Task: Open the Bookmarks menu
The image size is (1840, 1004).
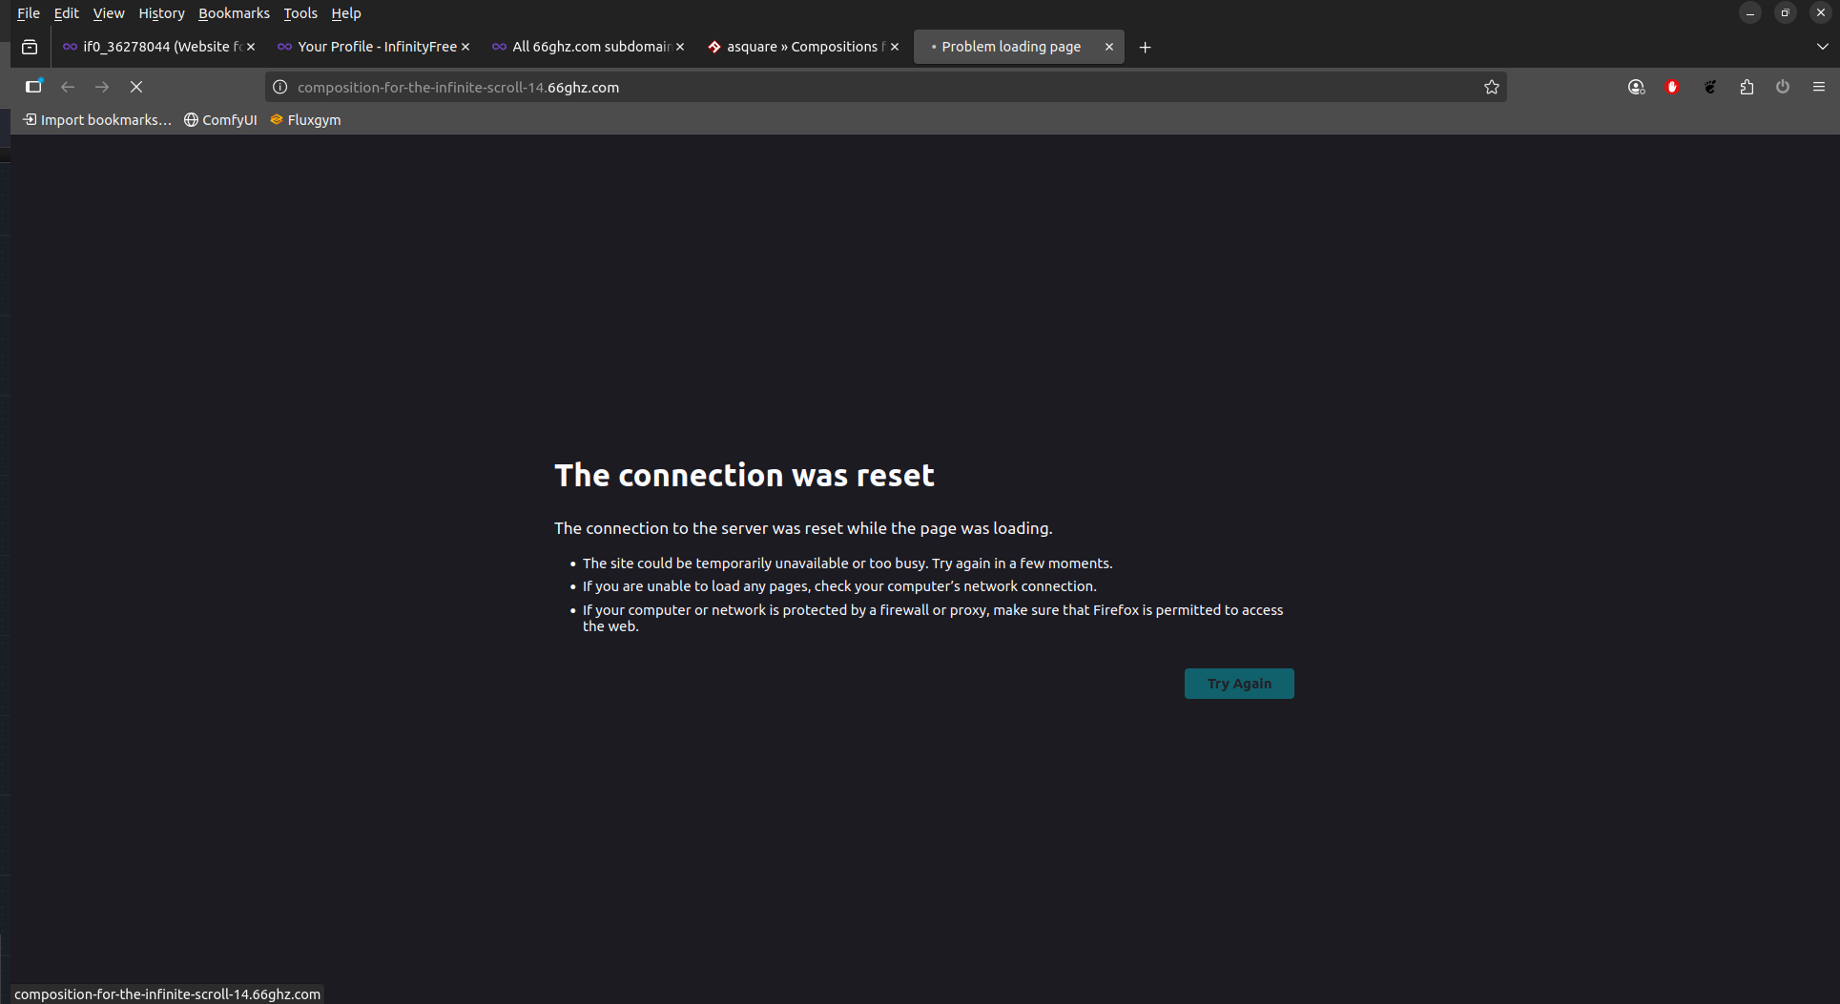Action: pos(234,13)
